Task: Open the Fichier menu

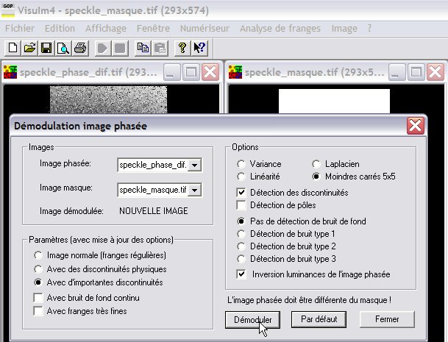Action: click(20, 28)
